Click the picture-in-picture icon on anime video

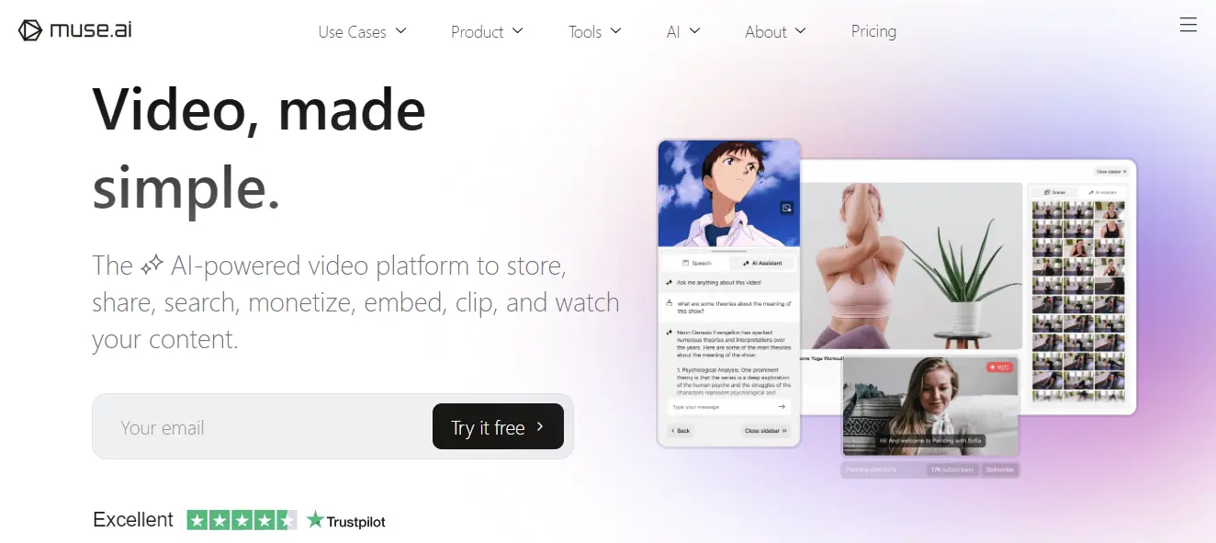pyautogui.click(x=786, y=209)
